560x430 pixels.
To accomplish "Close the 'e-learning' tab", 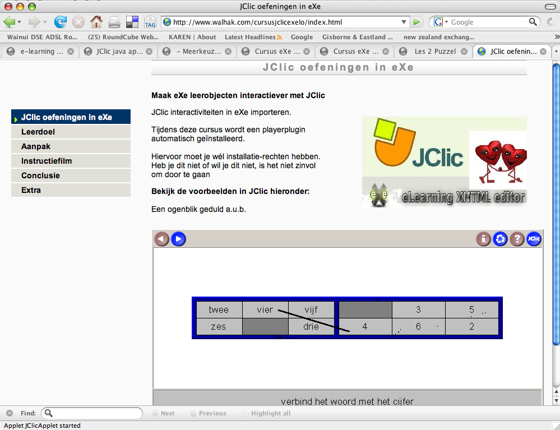I will [71, 52].
